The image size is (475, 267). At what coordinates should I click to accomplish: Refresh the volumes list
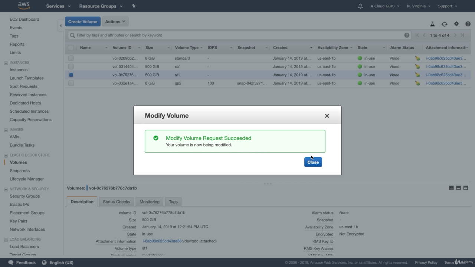tap(444, 24)
